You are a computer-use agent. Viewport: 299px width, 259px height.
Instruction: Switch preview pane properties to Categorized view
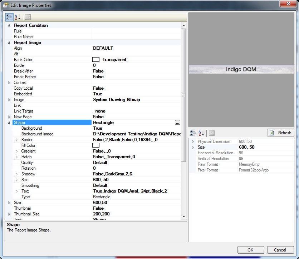[193, 133]
